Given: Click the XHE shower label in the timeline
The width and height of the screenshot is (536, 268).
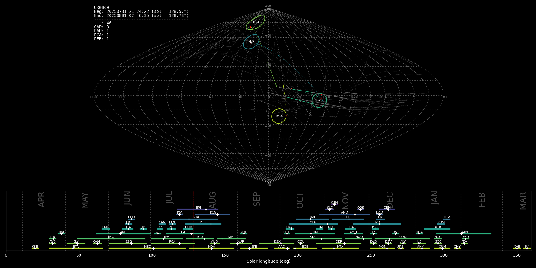Looking at the screenshot, I should 517,247.
